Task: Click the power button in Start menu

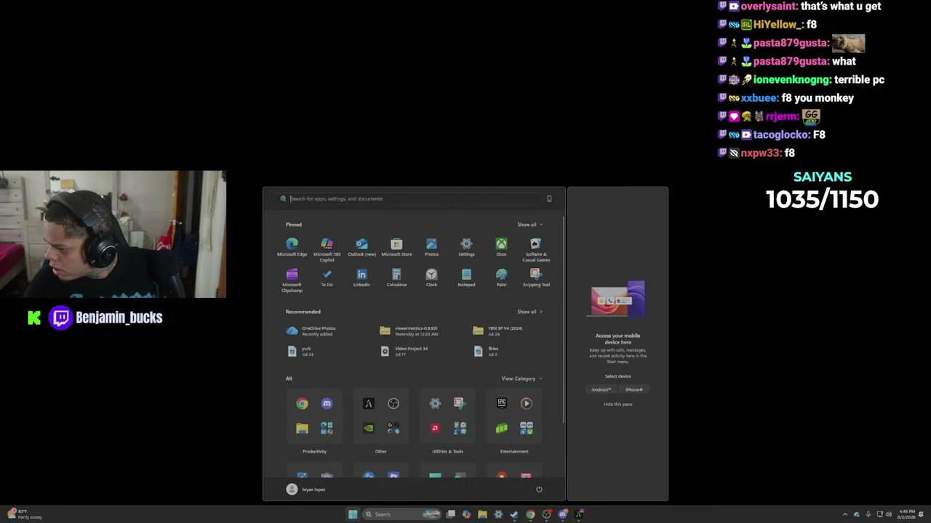Action: click(x=539, y=490)
